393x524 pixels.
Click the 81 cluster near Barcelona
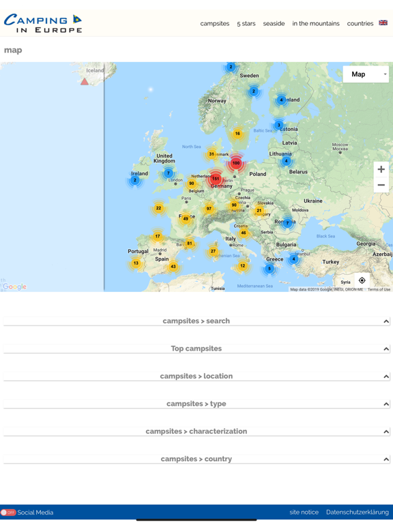[190, 244]
